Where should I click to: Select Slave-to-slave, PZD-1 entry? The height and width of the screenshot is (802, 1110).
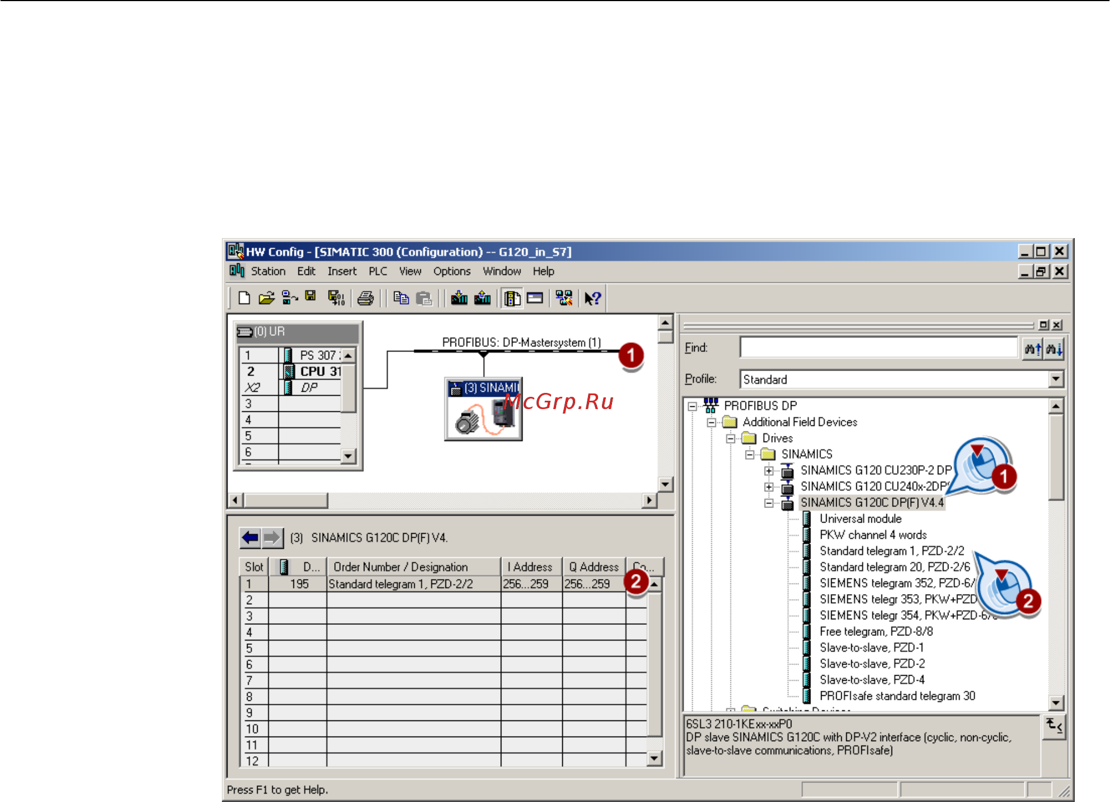pos(871,648)
